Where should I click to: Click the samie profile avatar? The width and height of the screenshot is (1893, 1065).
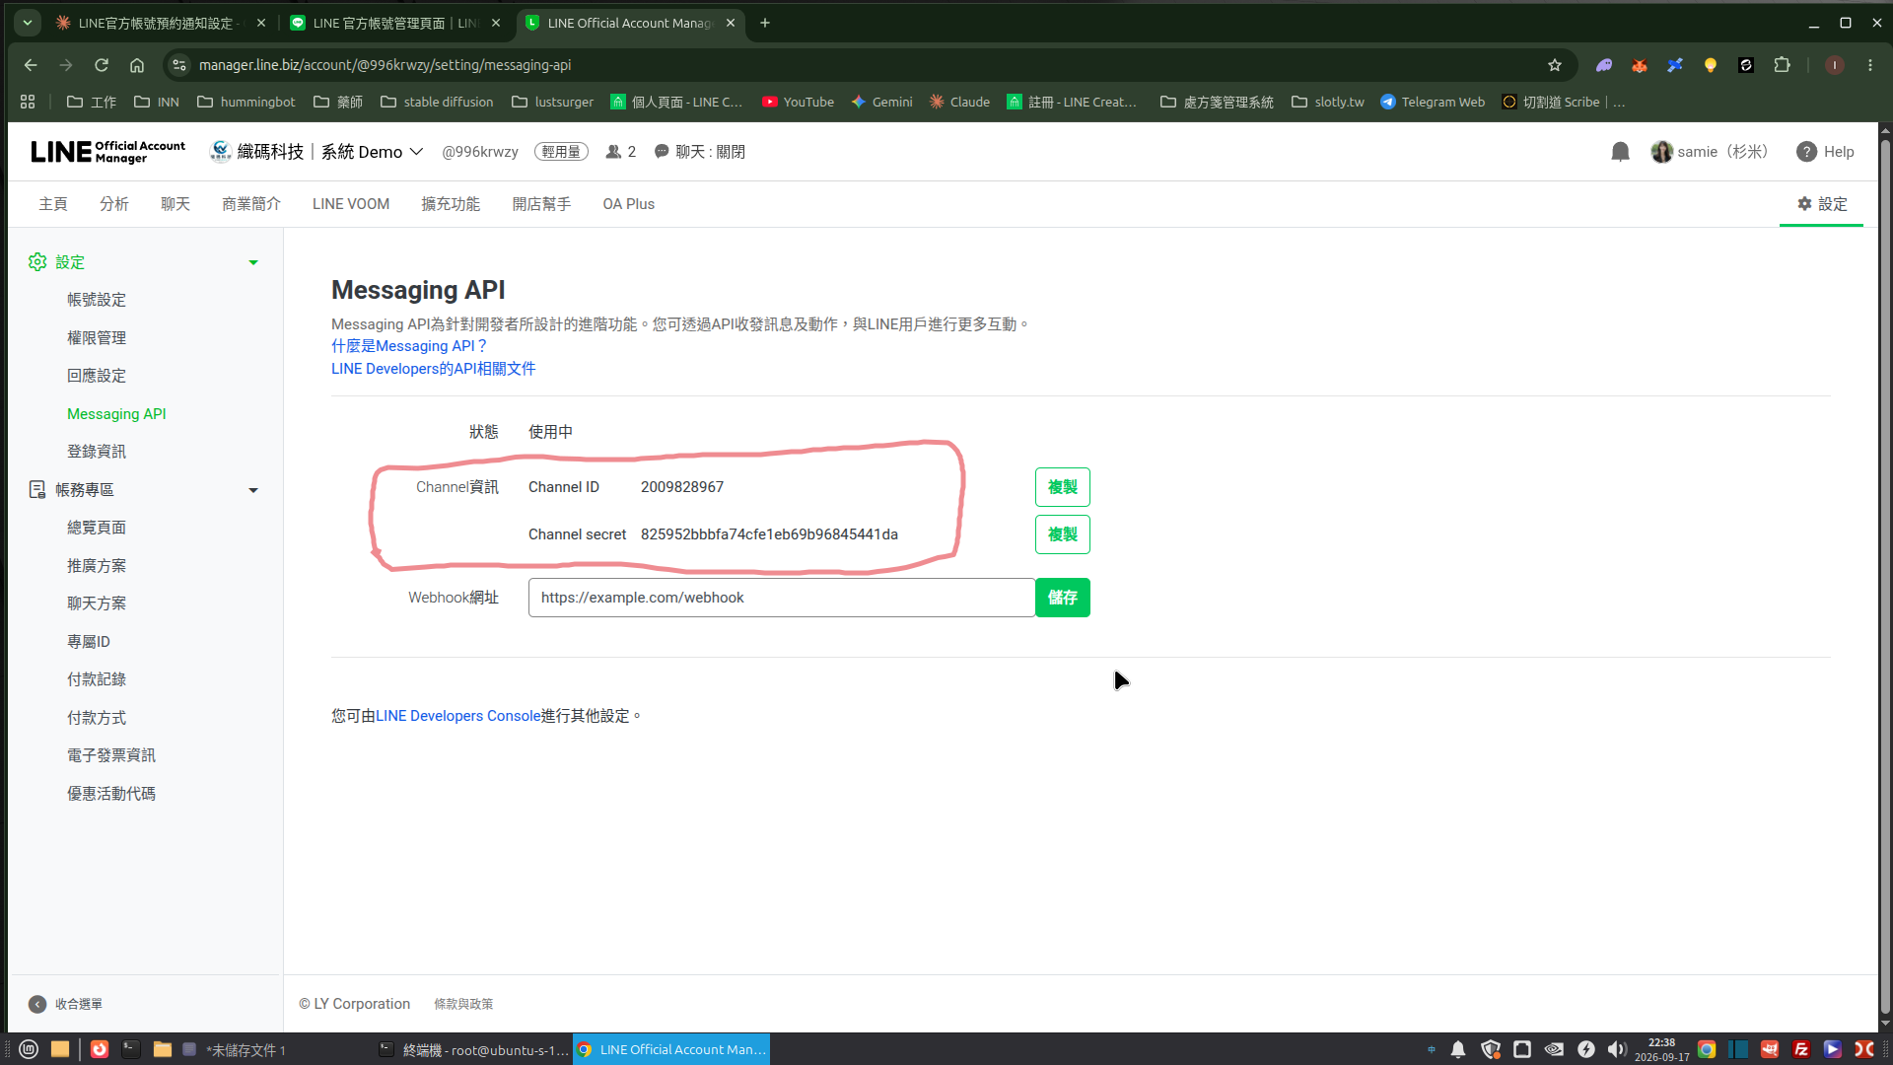click(x=1661, y=152)
